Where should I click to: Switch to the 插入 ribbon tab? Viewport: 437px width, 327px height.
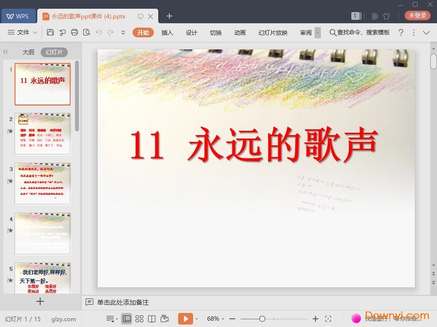point(167,32)
